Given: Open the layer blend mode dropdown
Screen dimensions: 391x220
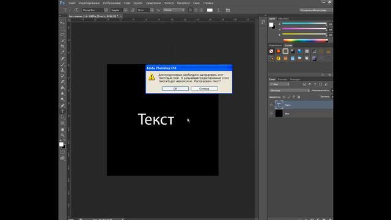Looking at the screenshot, I should [290, 90].
